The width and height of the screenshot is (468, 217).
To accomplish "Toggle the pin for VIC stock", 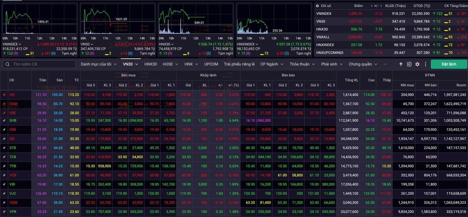I will click(4, 95).
